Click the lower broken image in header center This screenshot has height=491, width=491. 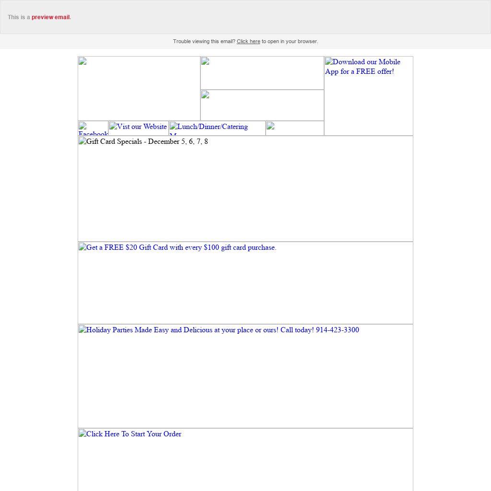205,95
